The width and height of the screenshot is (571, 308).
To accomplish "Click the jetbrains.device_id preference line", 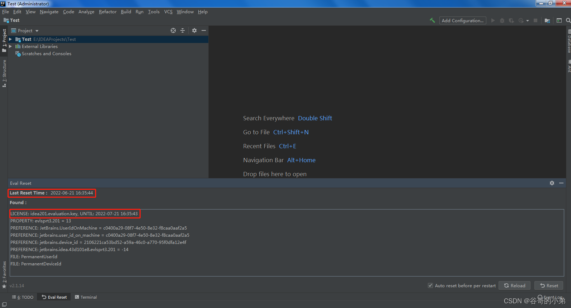I will (98, 242).
